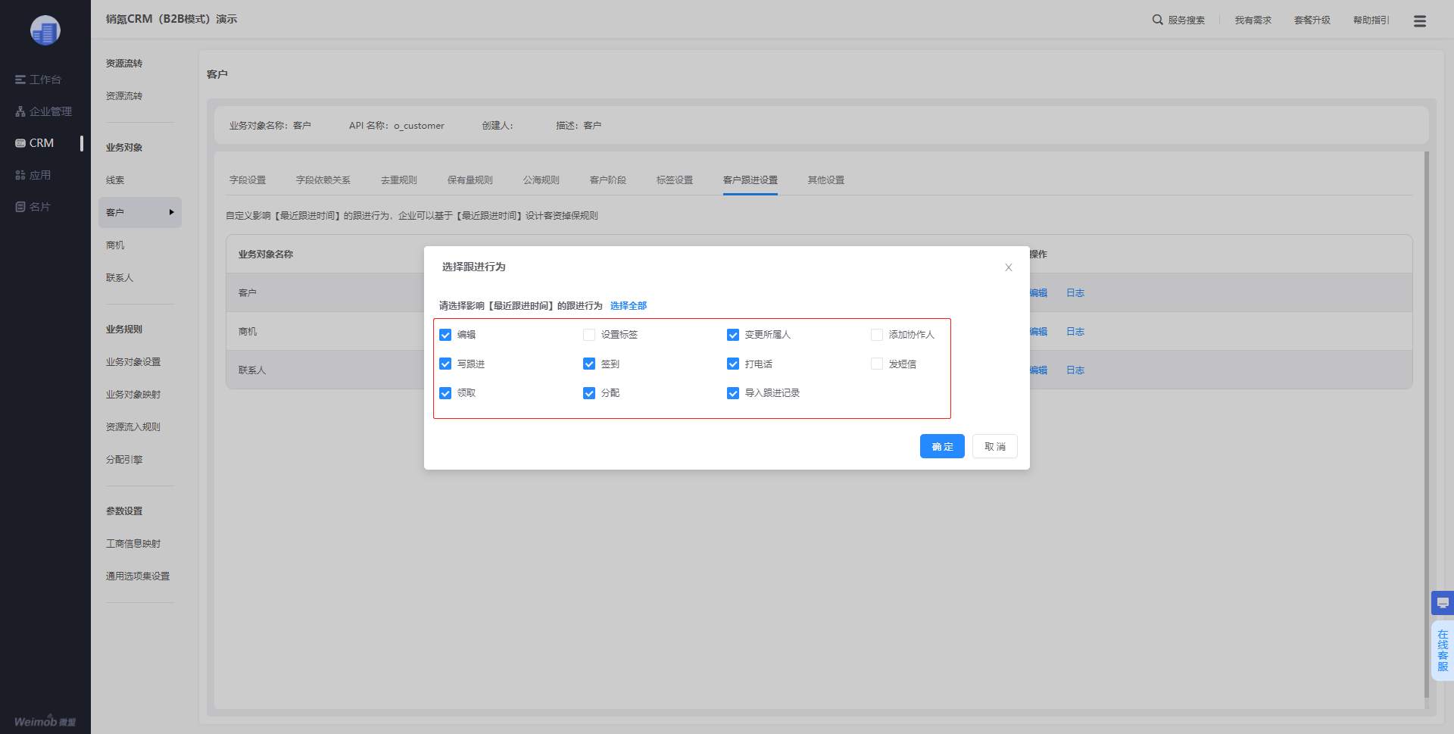Uncheck the 导入跟进记录 checkbox
1454x734 pixels.
tap(733, 393)
